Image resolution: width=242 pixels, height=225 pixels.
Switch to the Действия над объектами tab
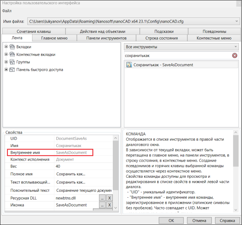click(103, 32)
